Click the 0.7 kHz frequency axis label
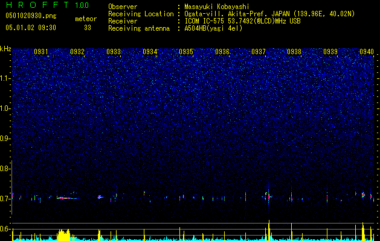Viewport: 380px width, 241px height. click(5, 199)
